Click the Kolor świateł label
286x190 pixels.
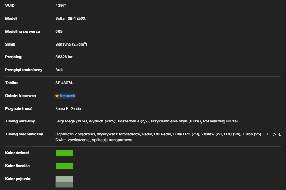17,153
